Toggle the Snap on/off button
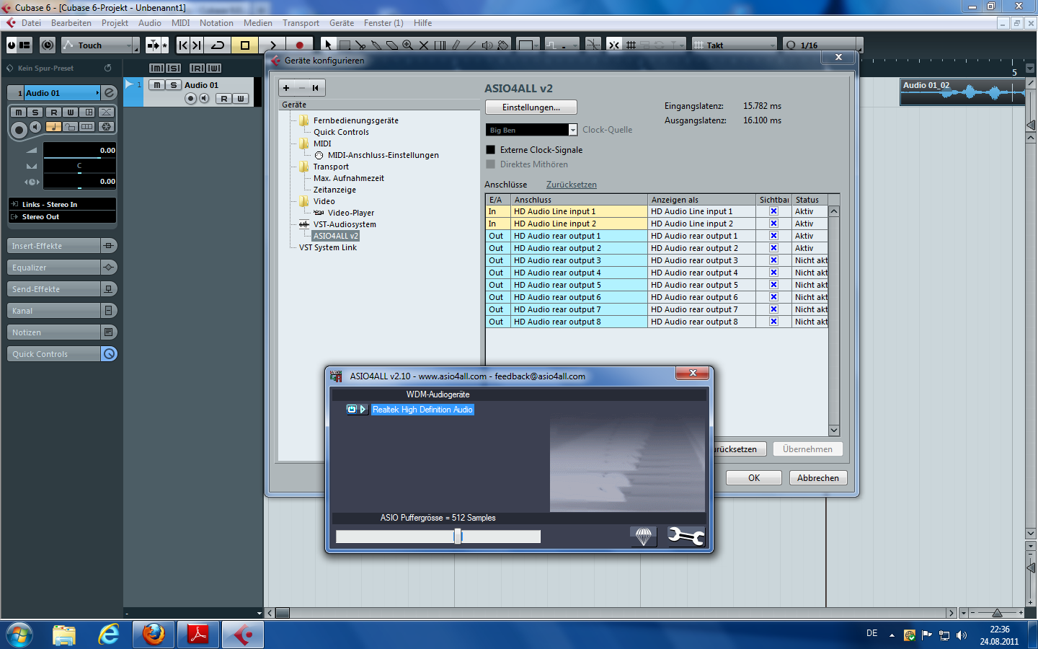1038x649 pixels. coord(614,45)
